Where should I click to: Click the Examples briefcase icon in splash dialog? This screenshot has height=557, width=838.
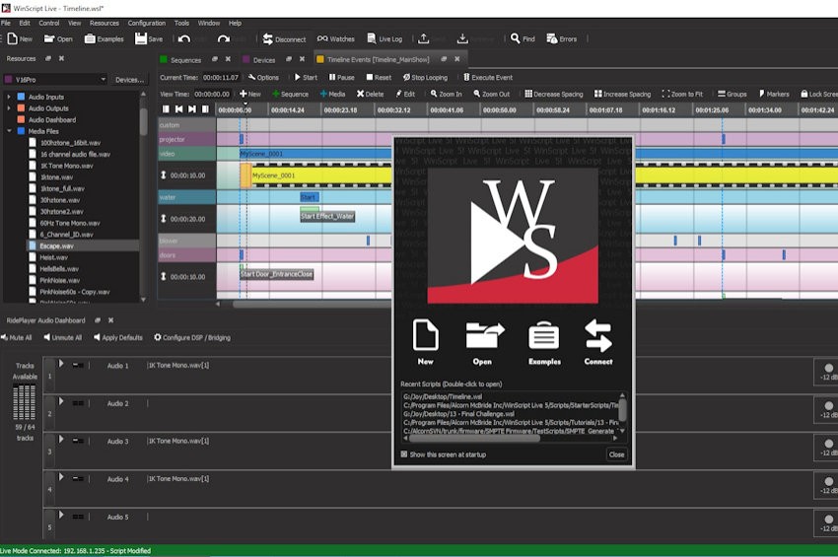pyautogui.click(x=543, y=336)
